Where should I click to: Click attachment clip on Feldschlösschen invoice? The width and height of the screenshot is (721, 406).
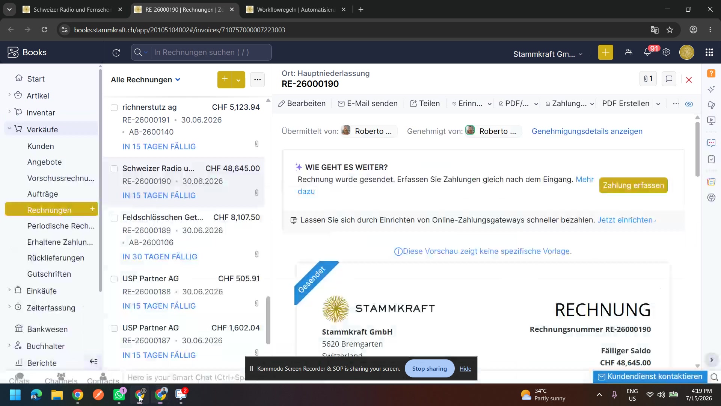(257, 254)
